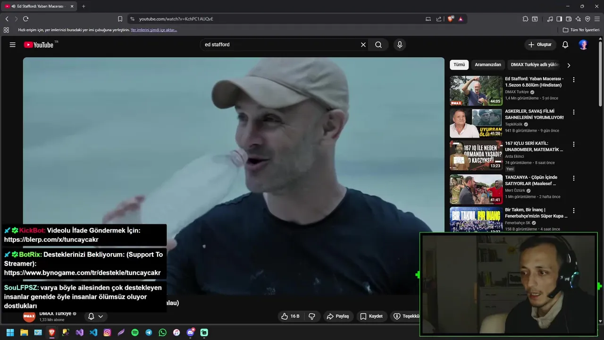Open the Brave playlist music note icon

pyautogui.click(x=550, y=19)
